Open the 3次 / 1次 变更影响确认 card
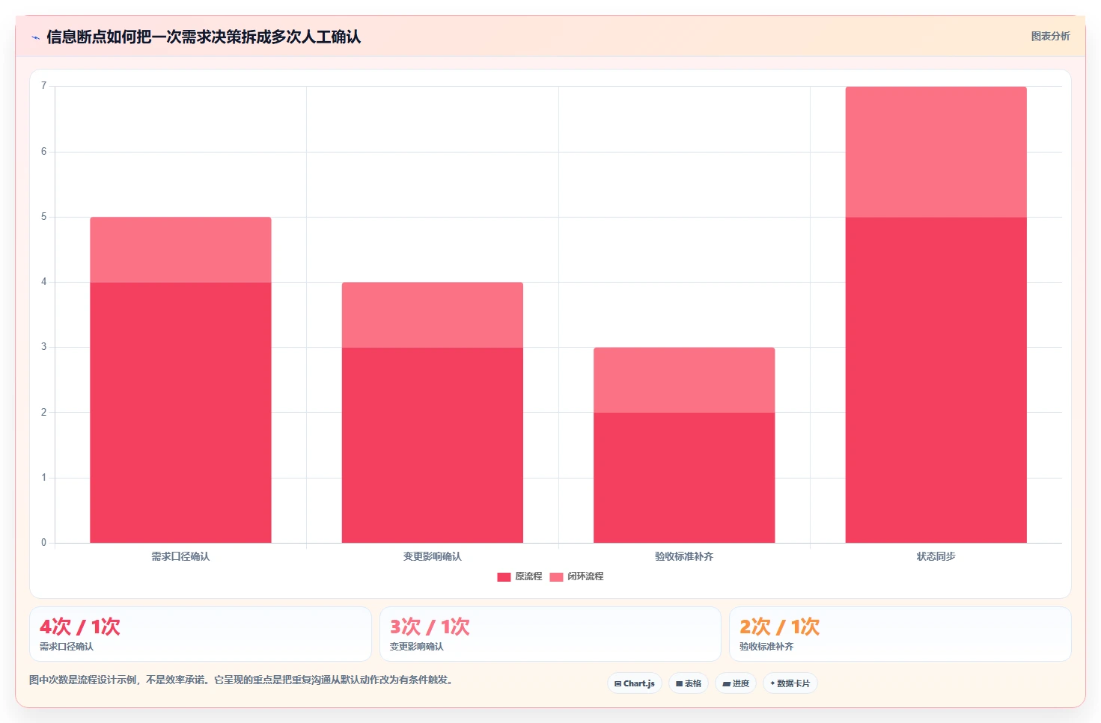The height and width of the screenshot is (723, 1101). (x=550, y=634)
